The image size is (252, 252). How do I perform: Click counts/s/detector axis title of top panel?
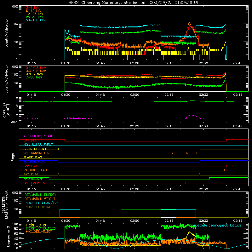point(6,33)
